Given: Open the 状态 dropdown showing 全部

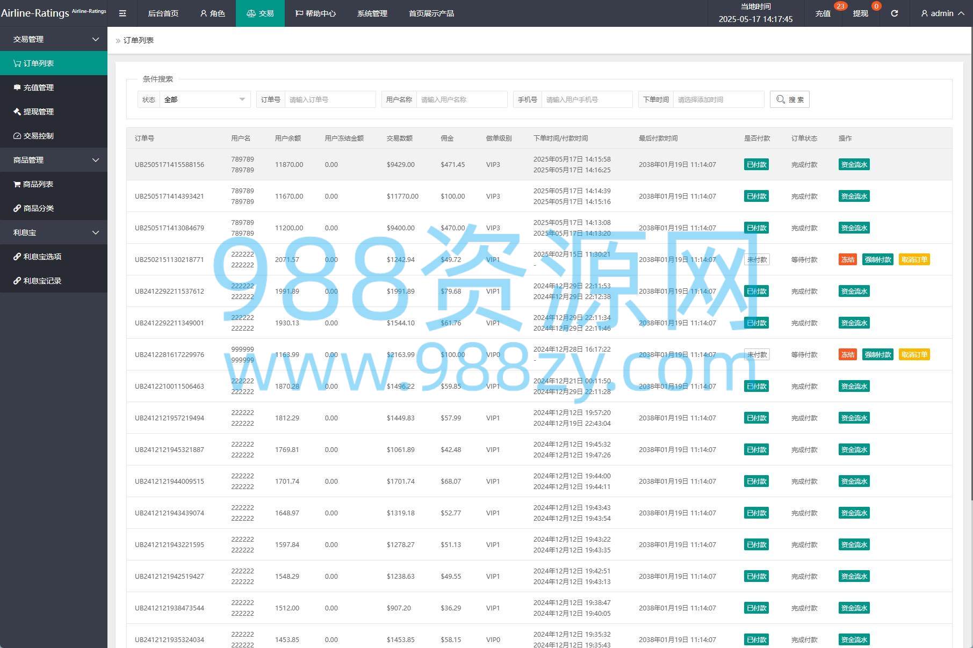Looking at the screenshot, I should click(204, 99).
